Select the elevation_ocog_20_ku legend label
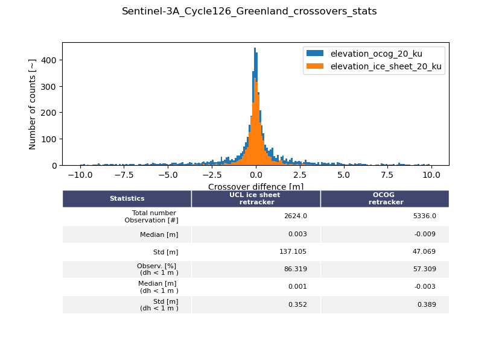The width and height of the screenshot is (499, 352). 376,54
